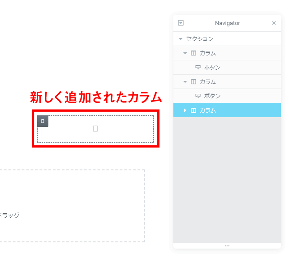Collapse the second カラム arrow
This screenshot has height=262, width=293.
pos(185,82)
